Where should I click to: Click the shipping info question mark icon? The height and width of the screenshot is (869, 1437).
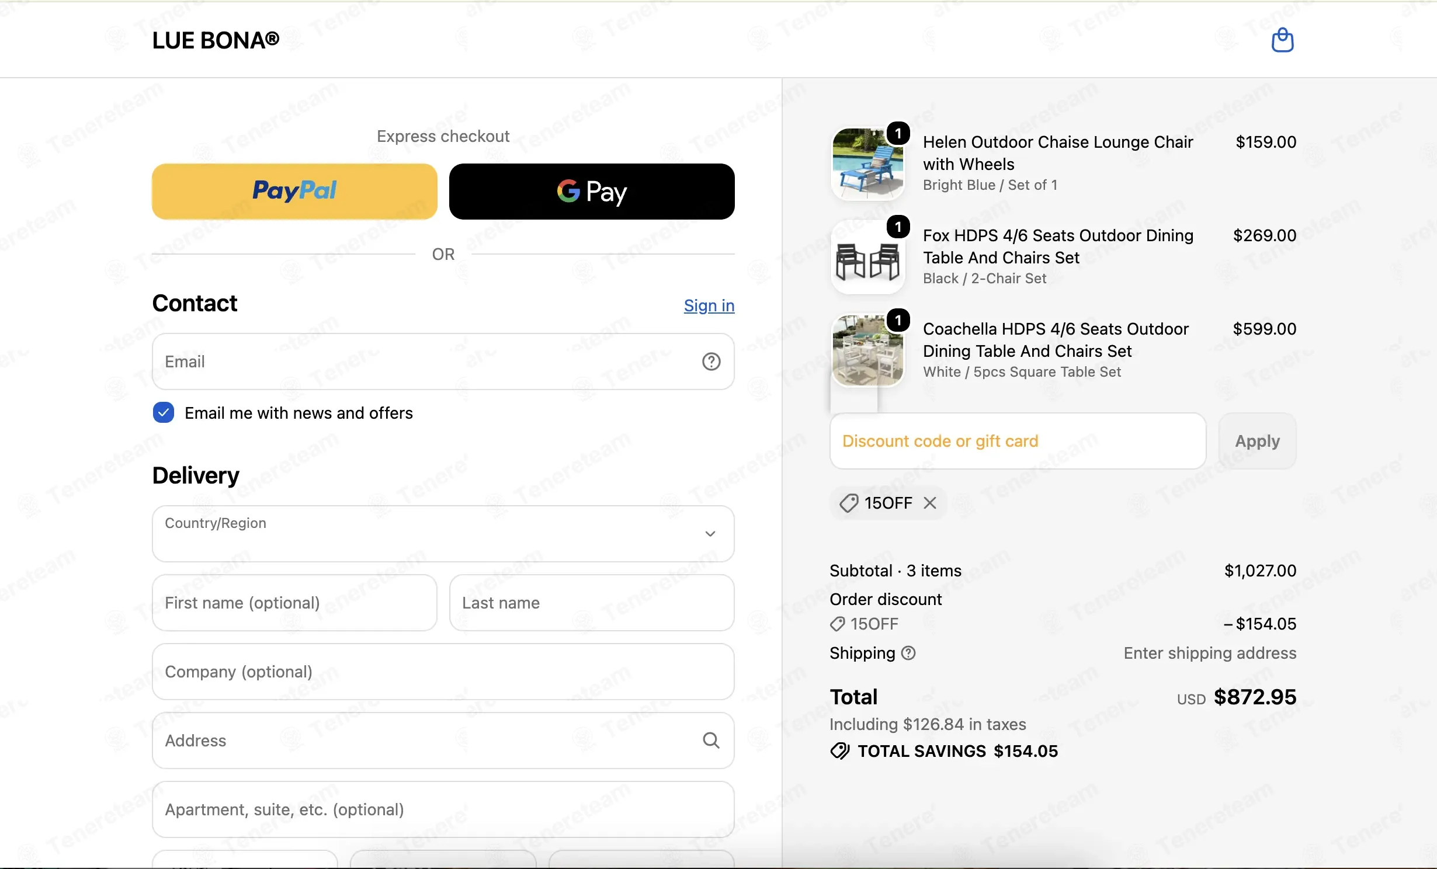pos(908,653)
